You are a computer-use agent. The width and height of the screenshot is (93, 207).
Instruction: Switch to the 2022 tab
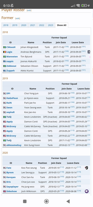click(x=42, y=25)
